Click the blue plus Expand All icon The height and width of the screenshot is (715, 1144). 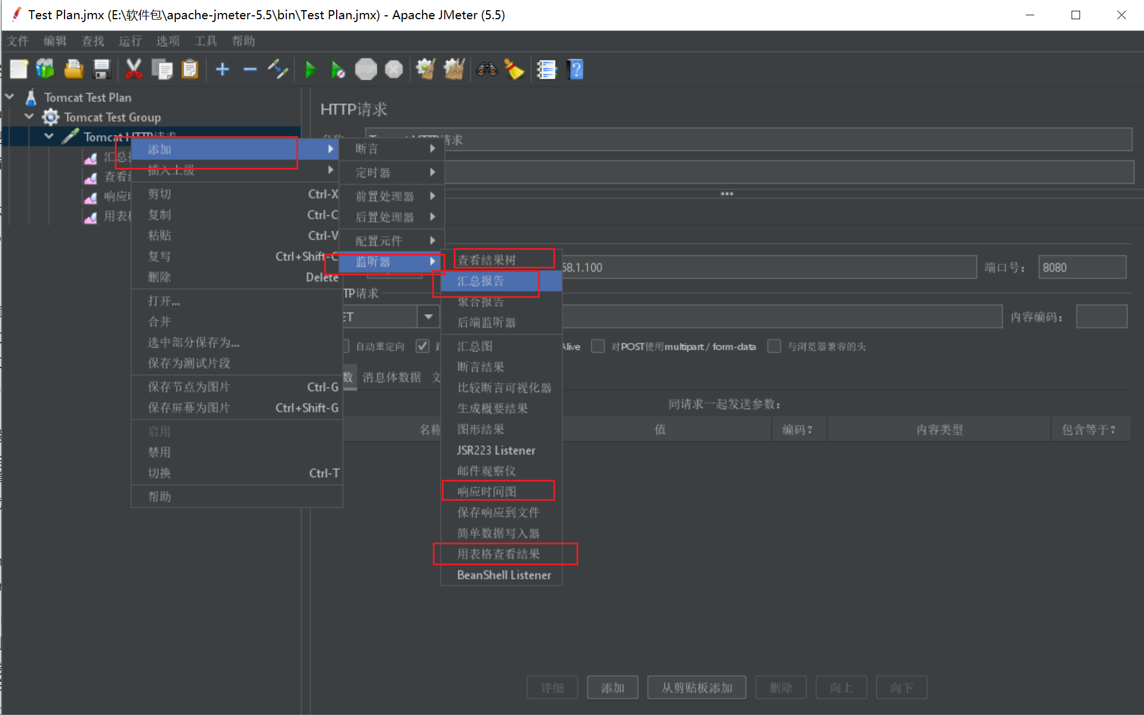click(x=222, y=70)
